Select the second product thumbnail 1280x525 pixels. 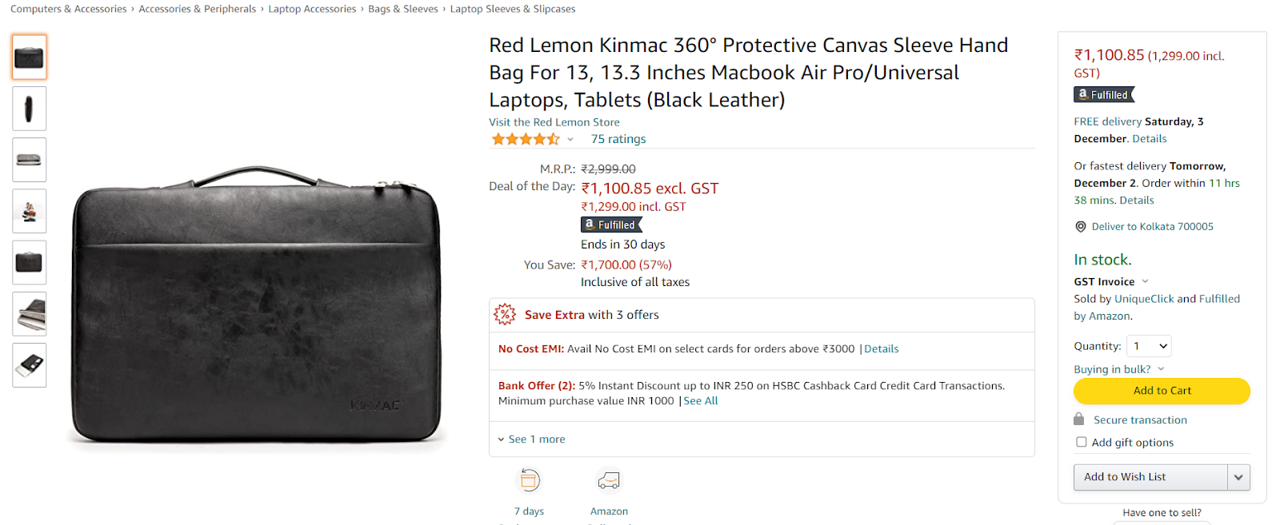pyautogui.click(x=30, y=109)
